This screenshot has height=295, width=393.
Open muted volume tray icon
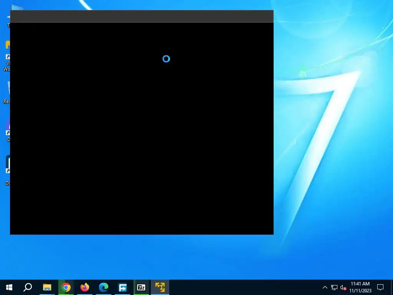pyautogui.click(x=343, y=287)
